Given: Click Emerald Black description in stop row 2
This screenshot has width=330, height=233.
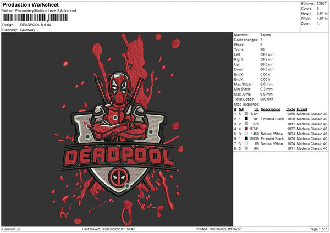Looking at the screenshot, I should point(272,119).
